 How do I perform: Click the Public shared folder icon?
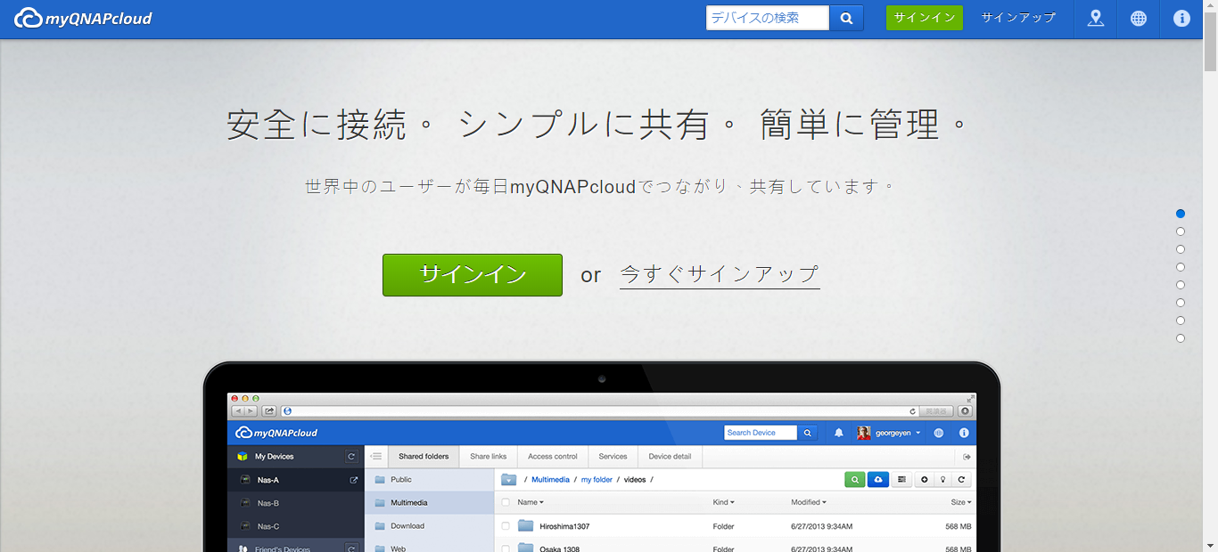[380, 480]
